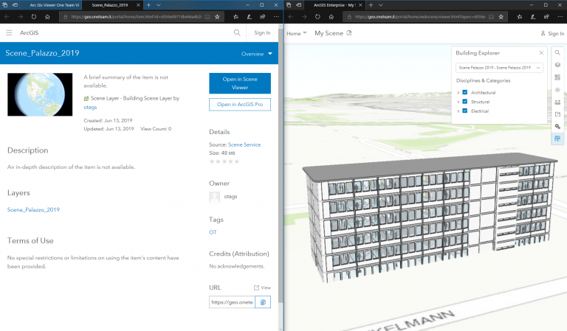Image resolution: width=567 pixels, height=331 pixels.
Task: Go to home page in left browser
Action: (47, 17)
